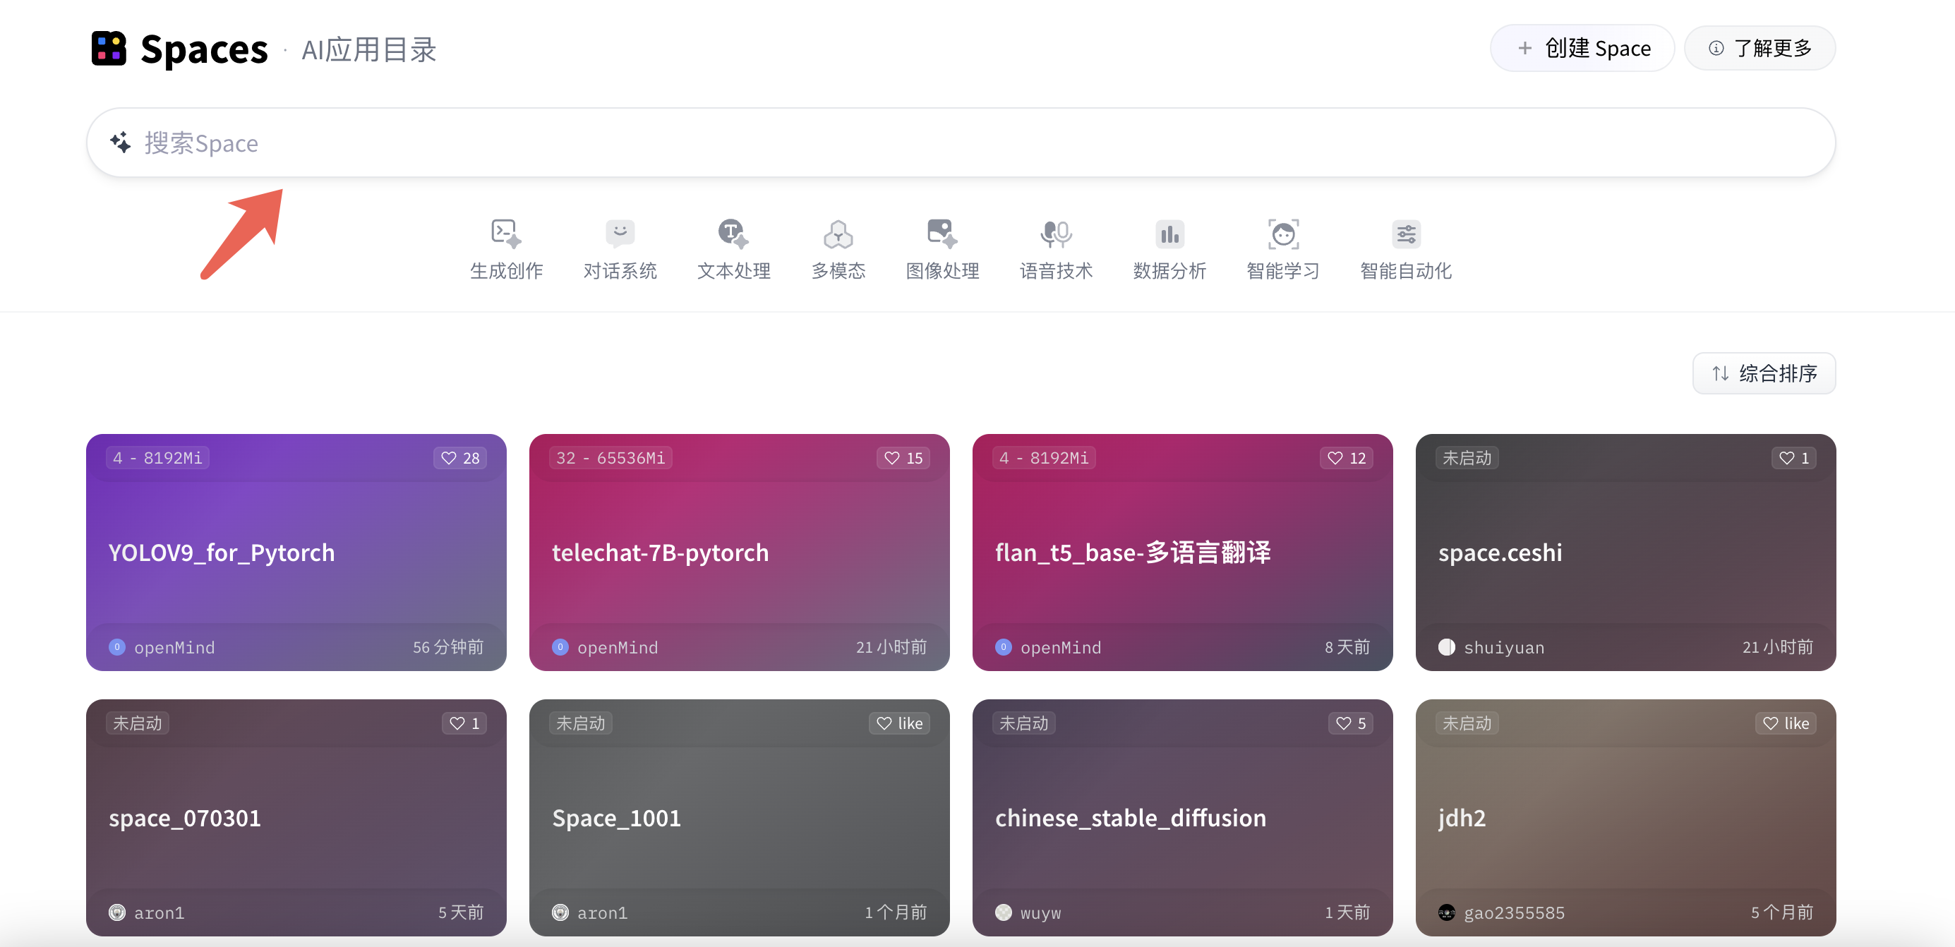Click the sparkle icon in search bar
The width and height of the screenshot is (1955, 947).
[x=121, y=143]
